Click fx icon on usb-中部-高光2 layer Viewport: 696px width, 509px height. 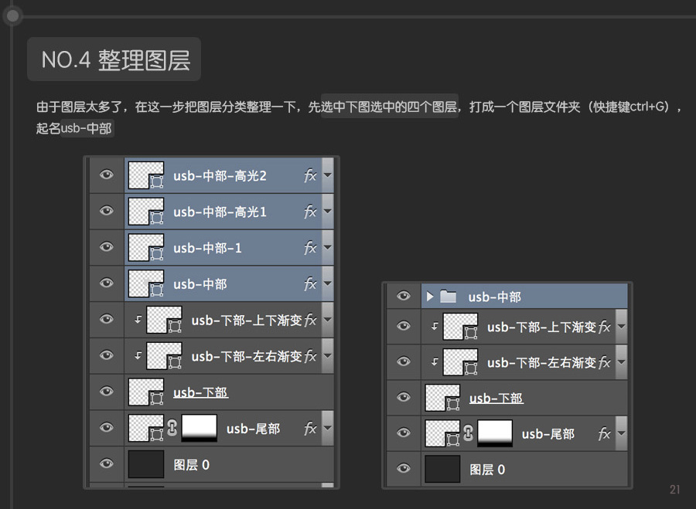point(310,175)
